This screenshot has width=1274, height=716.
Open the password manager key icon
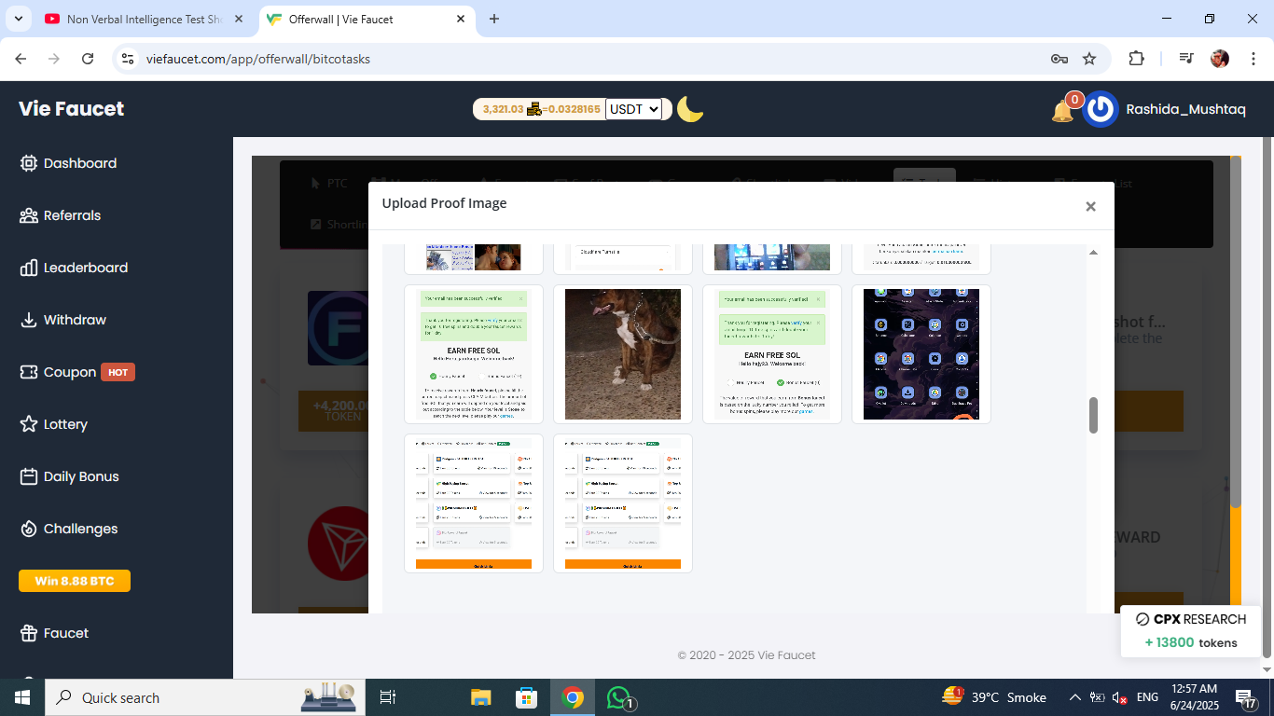1059,59
